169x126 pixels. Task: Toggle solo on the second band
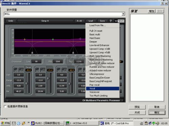pyautogui.click(x=37, y=70)
